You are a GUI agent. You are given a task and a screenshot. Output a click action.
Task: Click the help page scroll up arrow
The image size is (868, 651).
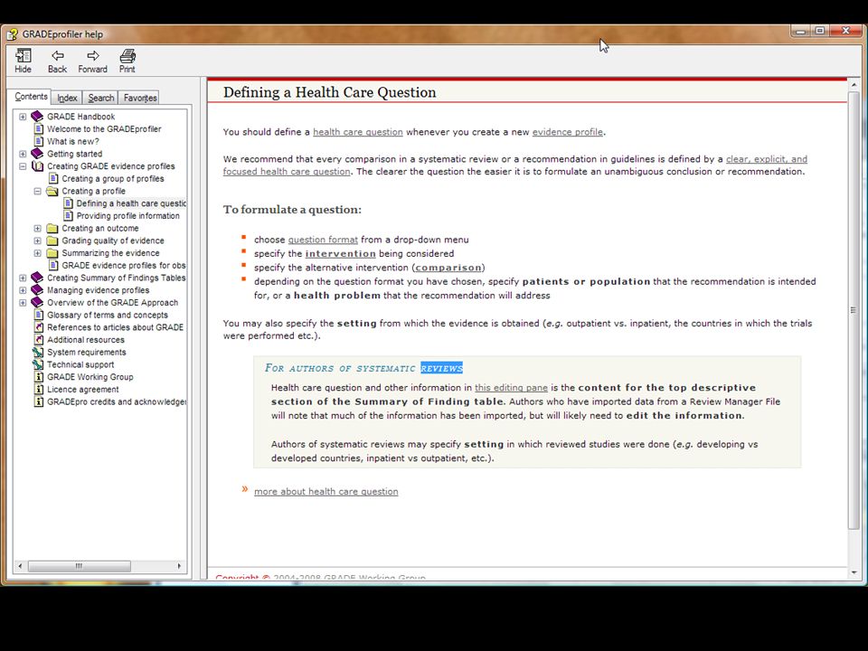tap(854, 85)
